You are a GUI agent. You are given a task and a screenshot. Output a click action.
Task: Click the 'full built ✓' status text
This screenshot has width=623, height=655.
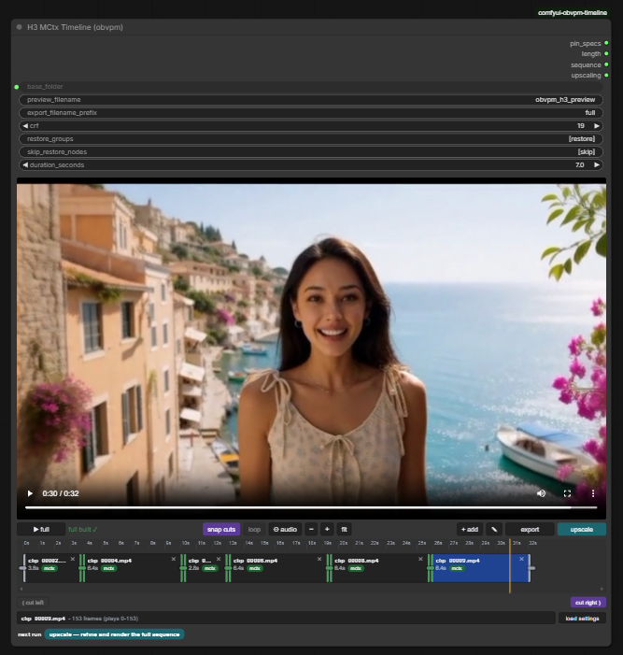pos(83,529)
